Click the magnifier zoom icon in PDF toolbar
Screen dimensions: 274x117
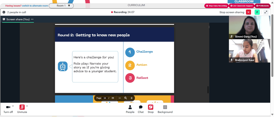[125, 98]
